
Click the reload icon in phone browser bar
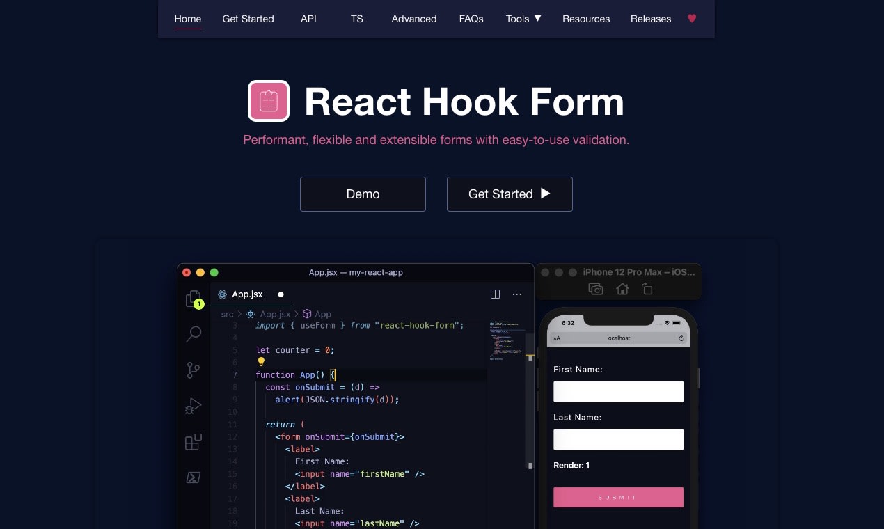(x=681, y=338)
